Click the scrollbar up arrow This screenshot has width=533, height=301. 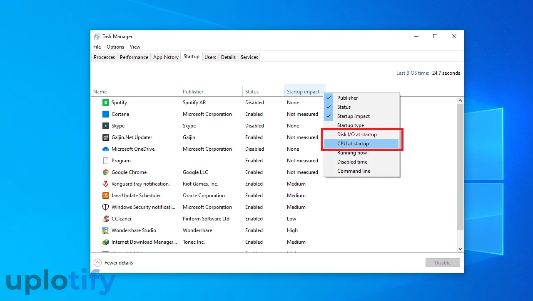click(x=460, y=100)
